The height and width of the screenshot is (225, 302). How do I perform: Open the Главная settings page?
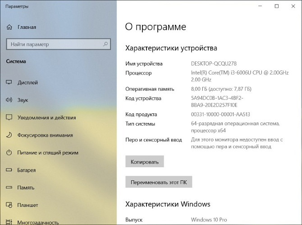[x=27, y=27]
